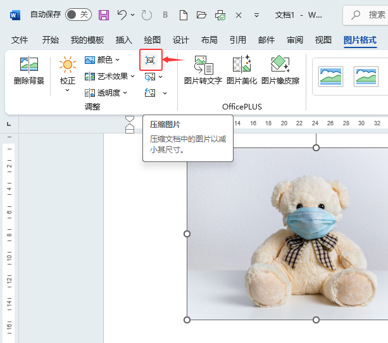Viewport: 388px width, 343px height.
Task: Switch to the 设计 tab
Action: click(181, 40)
